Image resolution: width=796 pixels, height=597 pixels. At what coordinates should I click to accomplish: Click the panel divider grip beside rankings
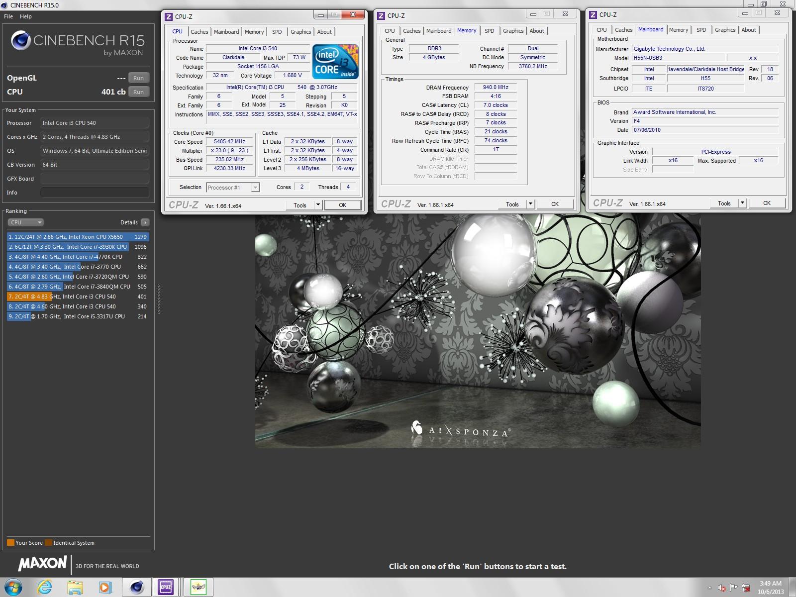[x=159, y=299]
